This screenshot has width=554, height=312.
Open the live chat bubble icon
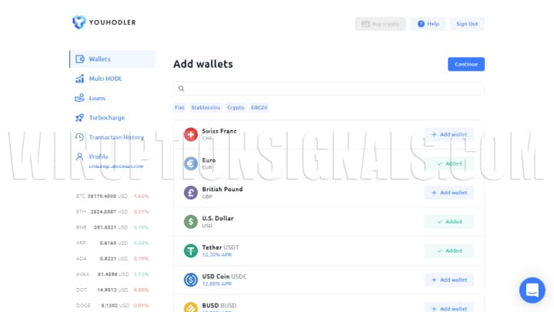(x=532, y=290)
